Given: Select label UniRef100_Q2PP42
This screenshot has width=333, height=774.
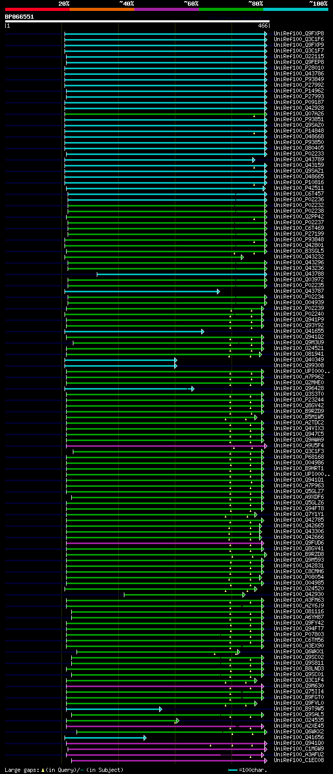Looking at the screenshot, I should click(x=299, y=216).
